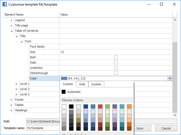Enable the Bold checkbox
This screenshot has height=135, width=181.
[116, 57]
